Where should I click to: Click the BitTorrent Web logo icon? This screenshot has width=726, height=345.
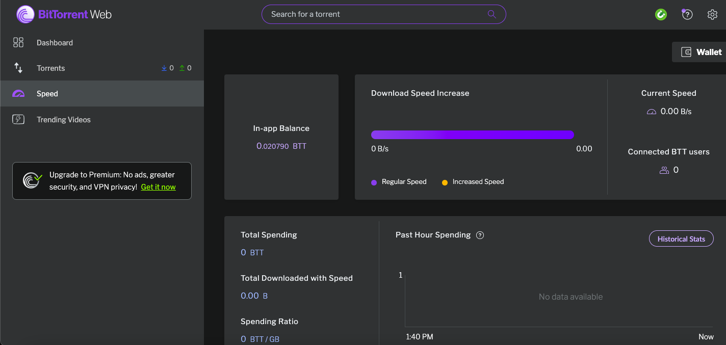(x=25, y=14)
